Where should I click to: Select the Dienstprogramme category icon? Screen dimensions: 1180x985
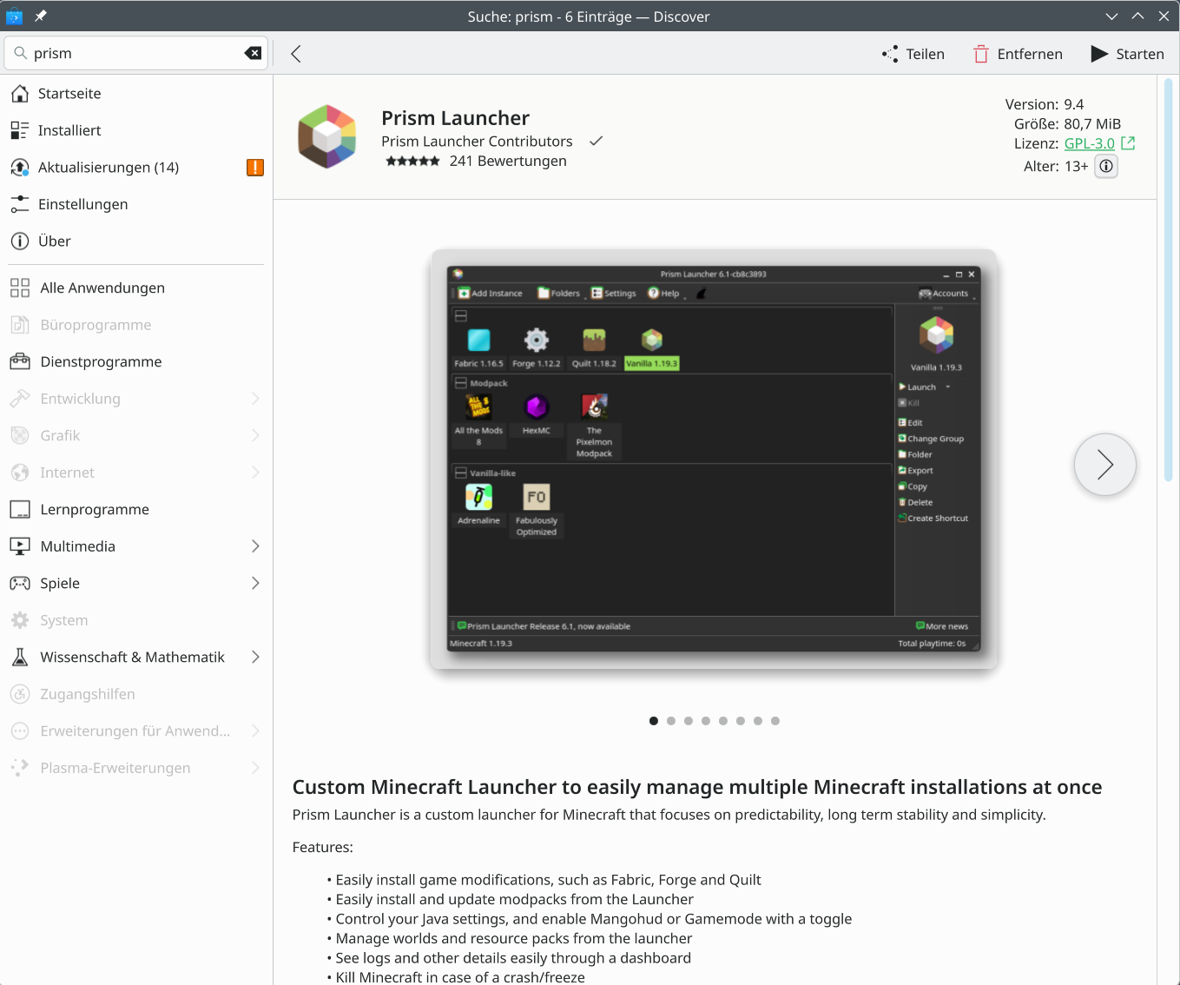click(20, 361)
